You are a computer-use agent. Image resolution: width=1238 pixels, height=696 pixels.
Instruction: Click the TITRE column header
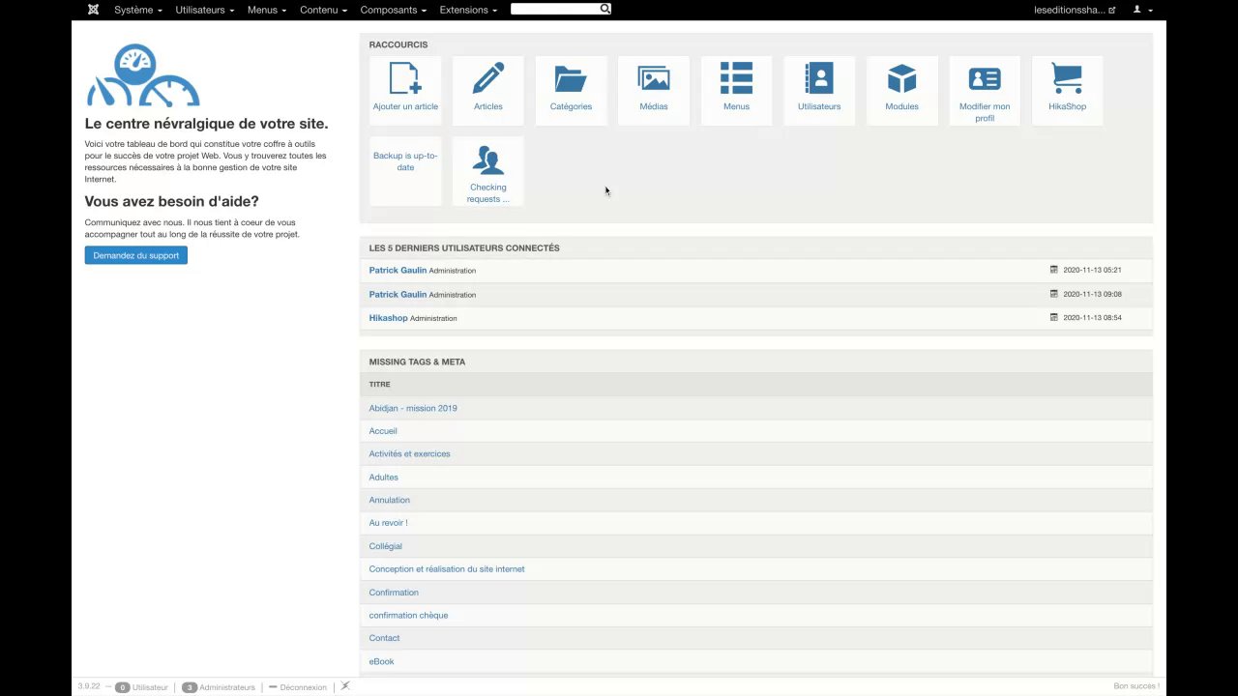pos(379,385)
